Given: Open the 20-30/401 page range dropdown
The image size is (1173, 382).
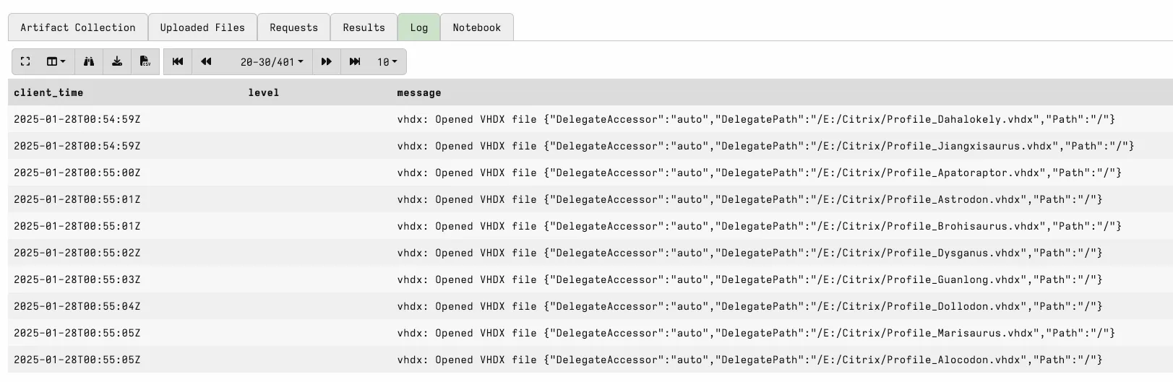Looking at the screenshot, I should pyautogui.click(x=272, y=62).
